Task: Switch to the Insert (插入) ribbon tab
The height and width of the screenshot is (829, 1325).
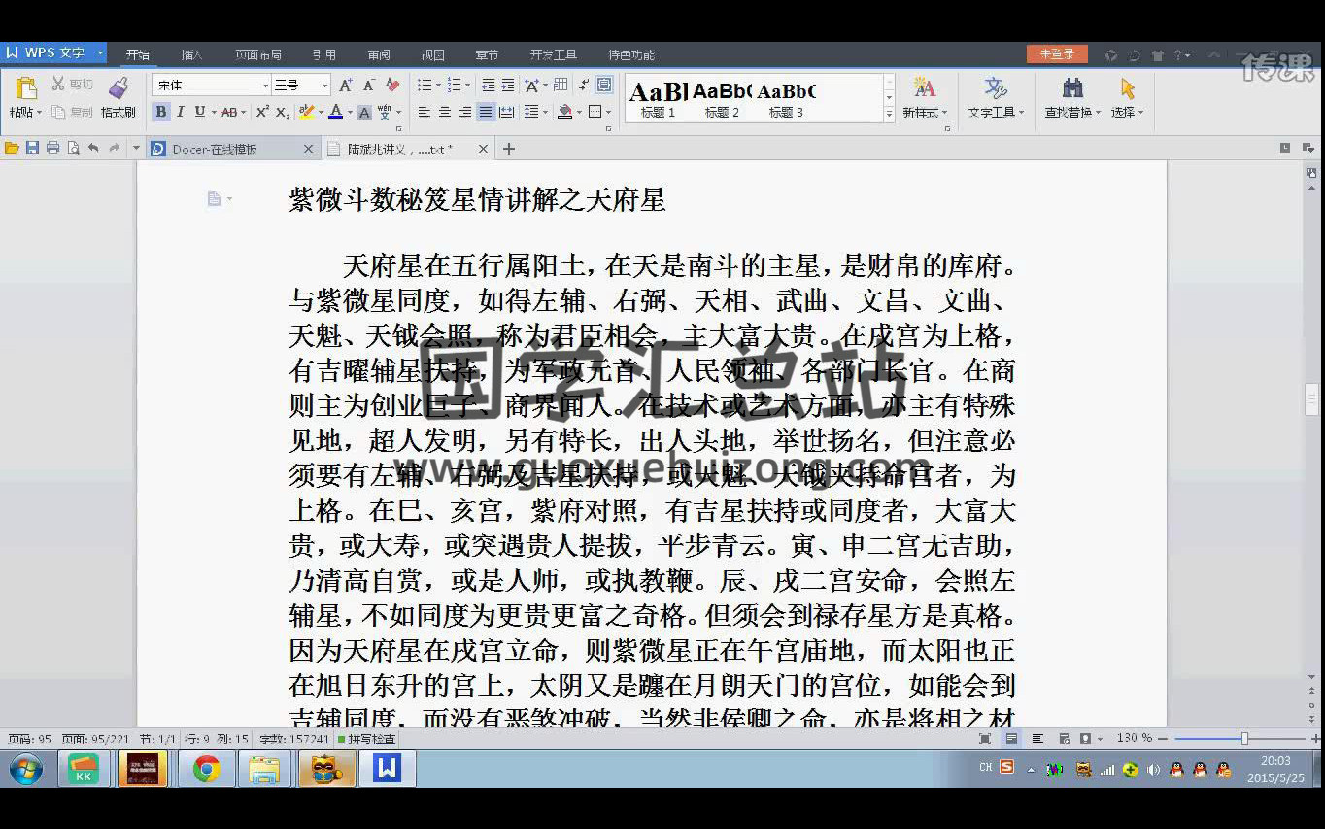Action: click(191, 55)
